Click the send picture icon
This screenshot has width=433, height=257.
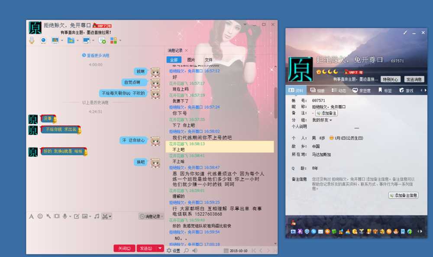click(85, 216)
